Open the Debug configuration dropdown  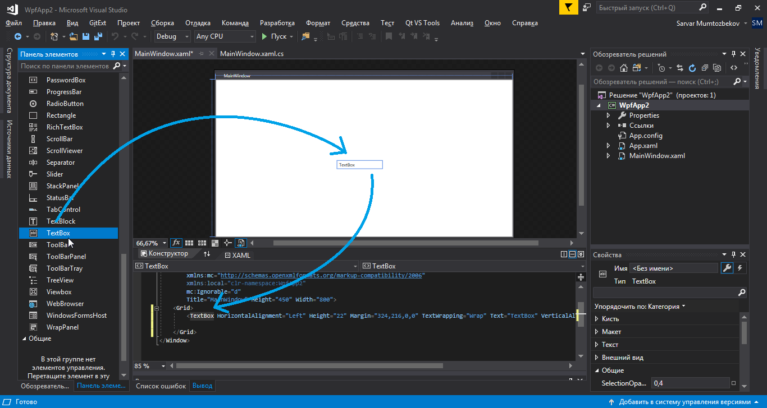coord(172,36)
